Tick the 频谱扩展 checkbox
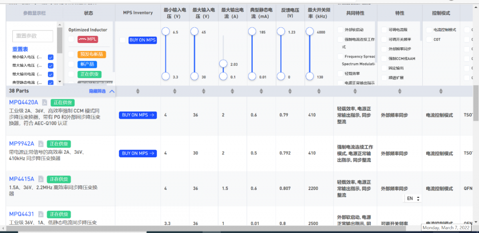Screen dimensions: 479x233 384,78
